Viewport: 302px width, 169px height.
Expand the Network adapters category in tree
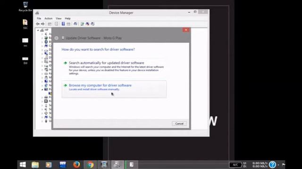[42, 85]
